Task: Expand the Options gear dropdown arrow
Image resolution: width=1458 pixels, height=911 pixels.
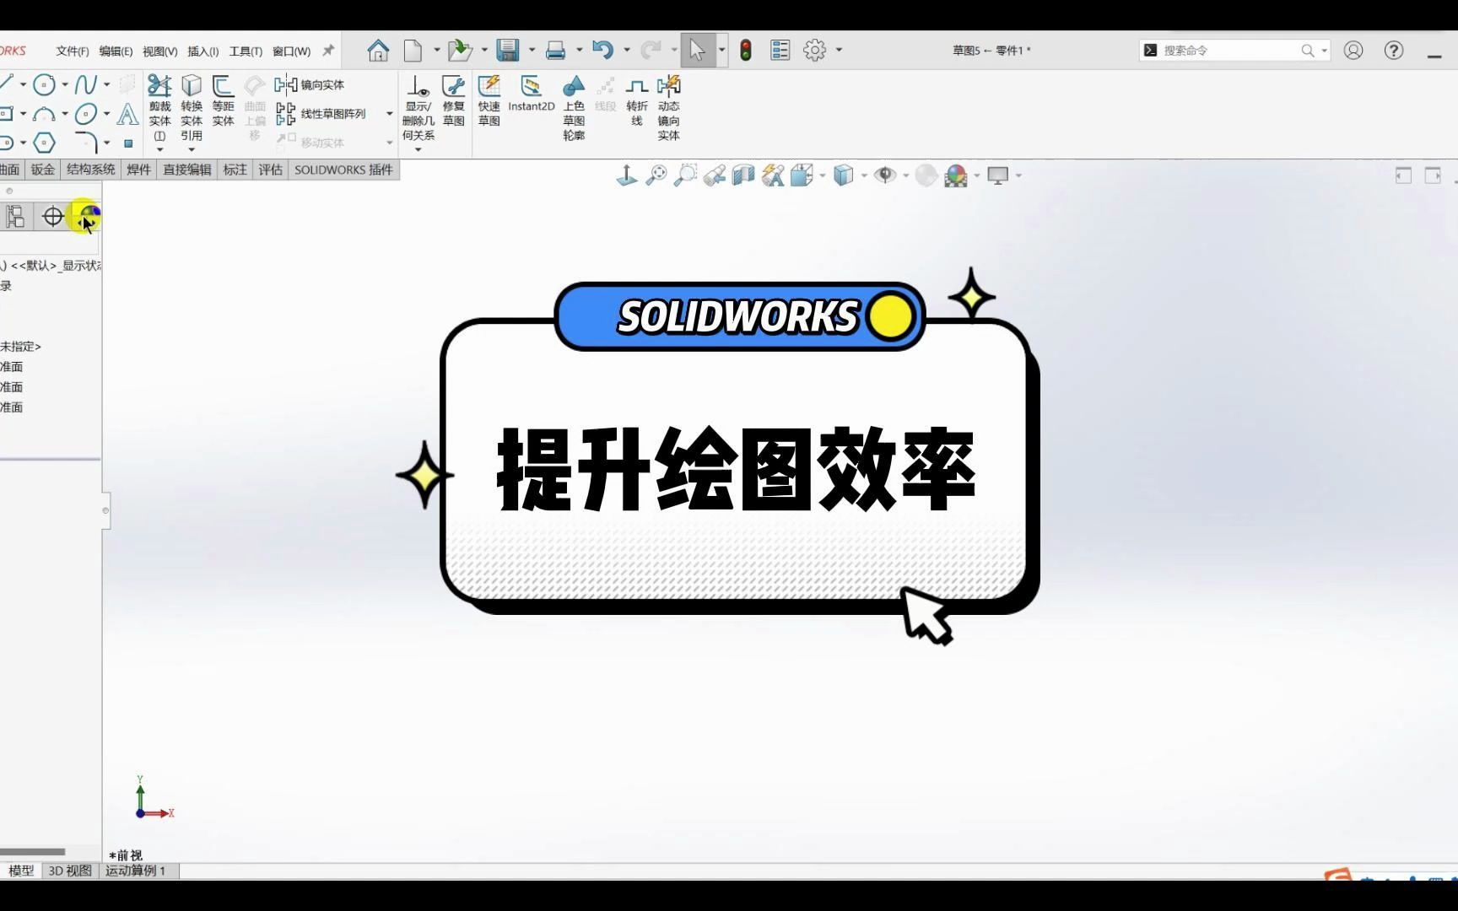Action: (x=839, y=51)
